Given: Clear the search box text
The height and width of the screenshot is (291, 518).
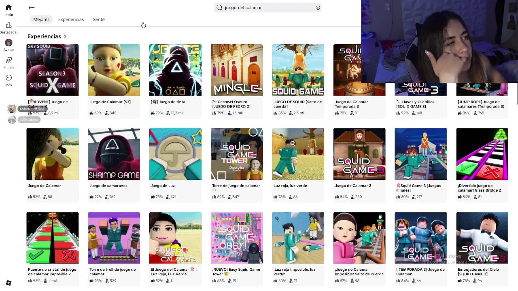Looking at the screenshot, I should point(318,8).
